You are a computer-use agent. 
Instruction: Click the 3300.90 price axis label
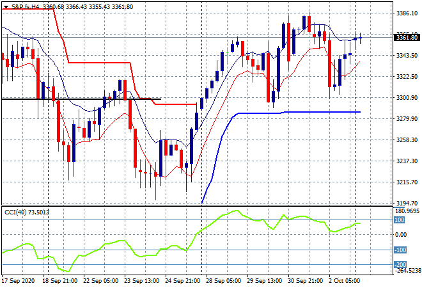(x=407, y=97)
